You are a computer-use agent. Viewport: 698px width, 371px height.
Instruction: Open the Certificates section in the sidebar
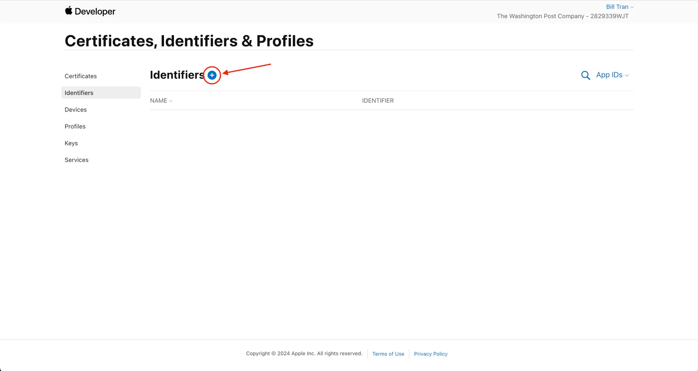(x=81, y=76)
